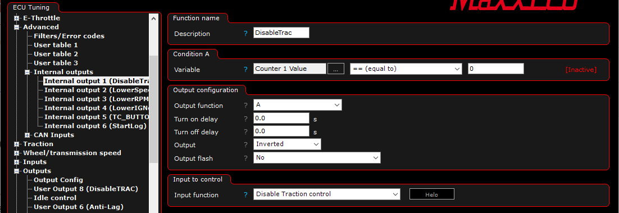Select the Function name panel header
Viewport: 619px width, 213px height.
(196, 18)
